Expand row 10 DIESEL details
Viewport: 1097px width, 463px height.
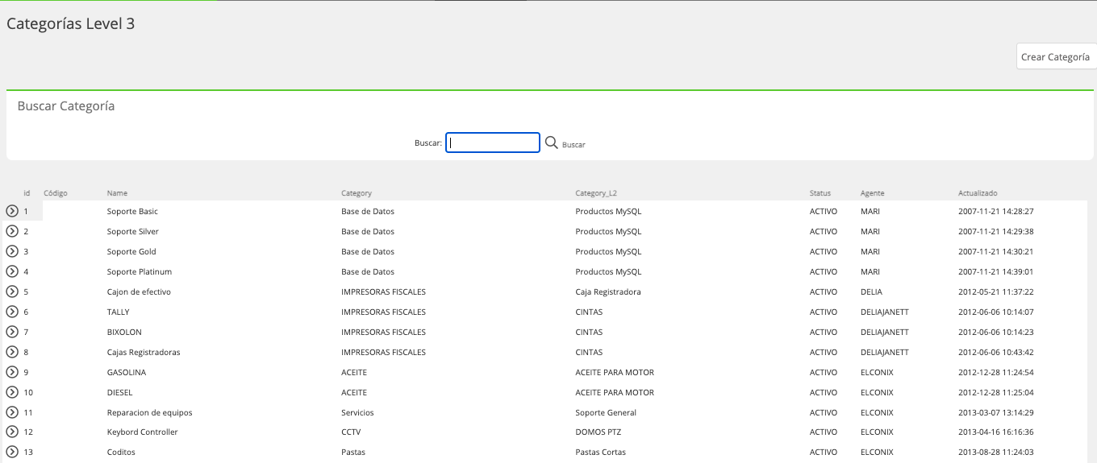12,392
